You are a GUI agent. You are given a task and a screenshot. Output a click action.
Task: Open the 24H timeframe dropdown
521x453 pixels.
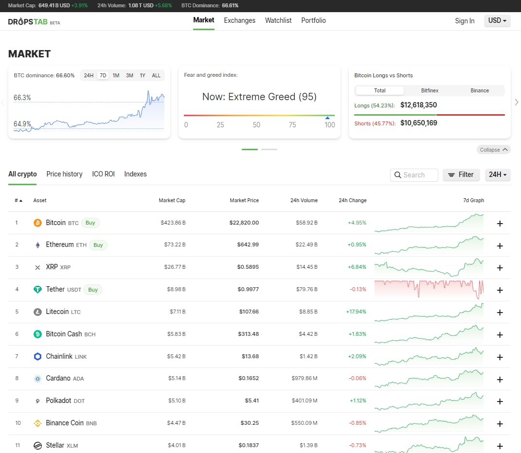pyautogui.click(x=498, y=174)
